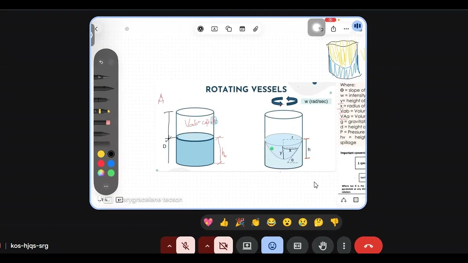Click the connector lines icon at bottom right

[344, 200]
